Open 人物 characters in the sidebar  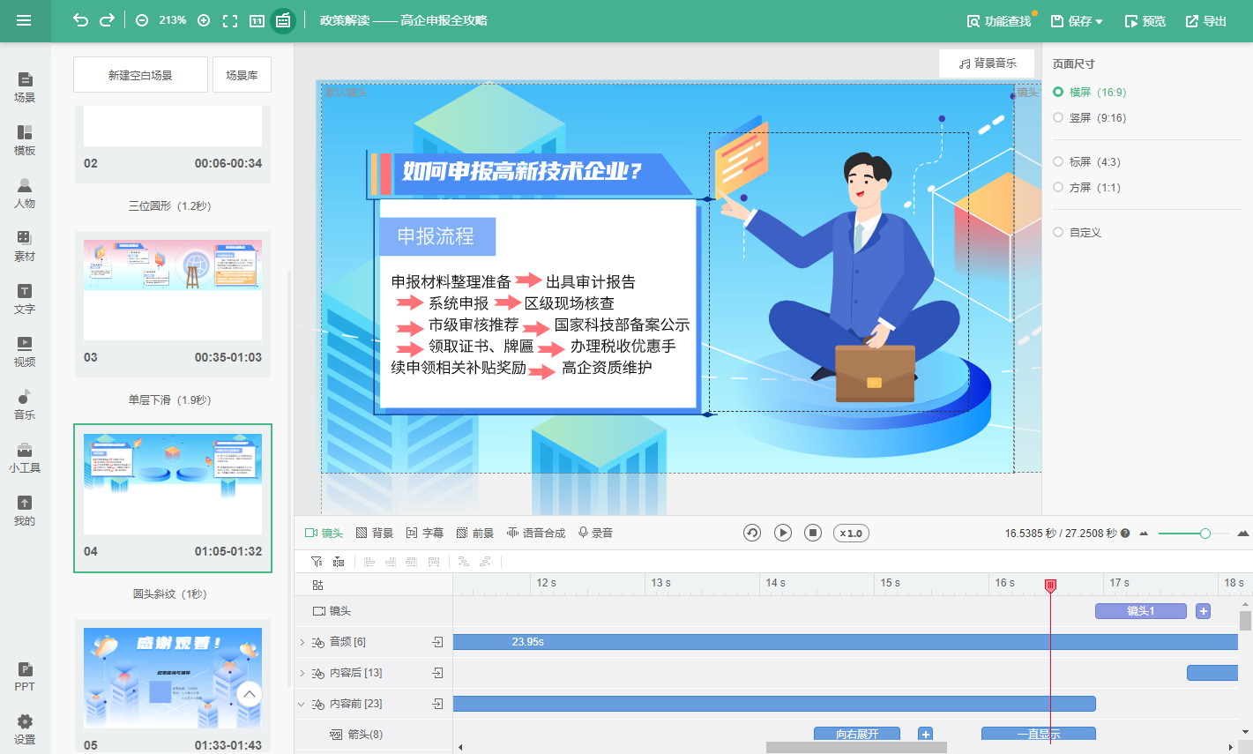(25, 192)
